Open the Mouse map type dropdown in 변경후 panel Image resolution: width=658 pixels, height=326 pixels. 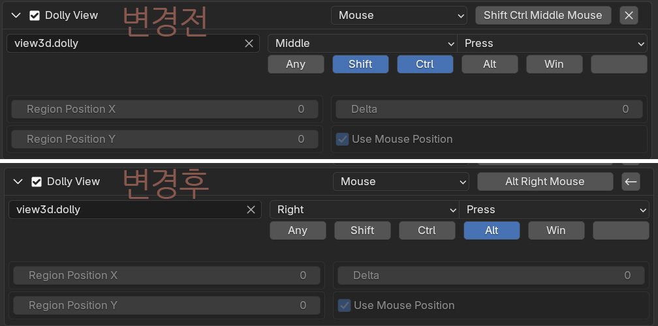tap(401, 182)
